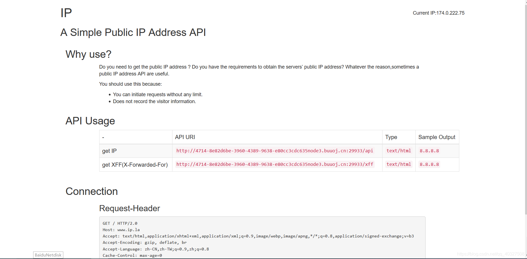
Task: Click the 'Sample Output' column header
Action: point(437,137)
